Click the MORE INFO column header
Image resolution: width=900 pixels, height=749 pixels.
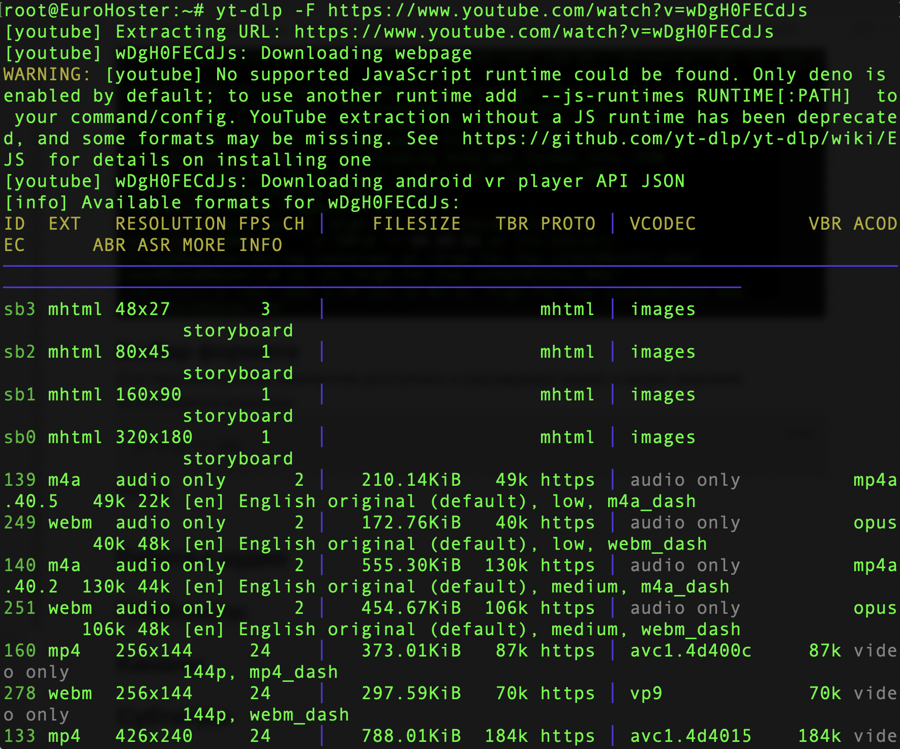pyautogui.click(x=232, y=245)
